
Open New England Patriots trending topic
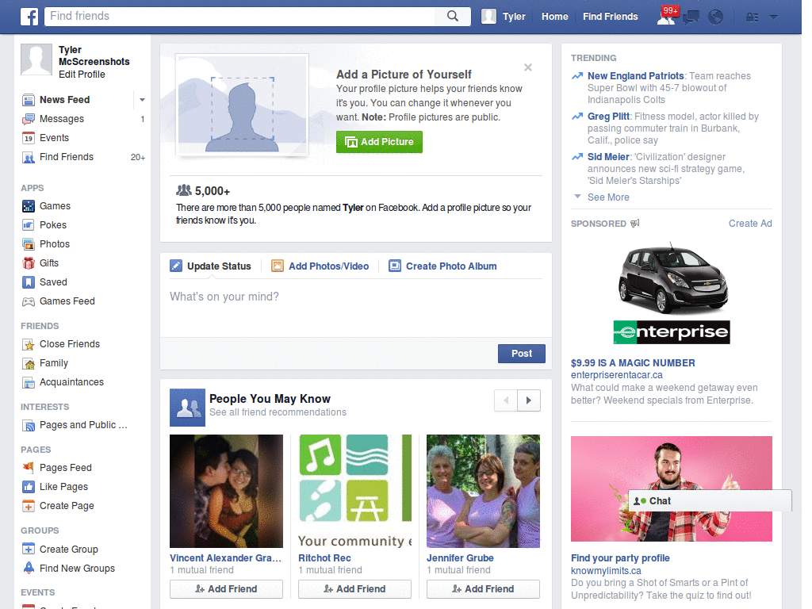[x=635, y=76]
